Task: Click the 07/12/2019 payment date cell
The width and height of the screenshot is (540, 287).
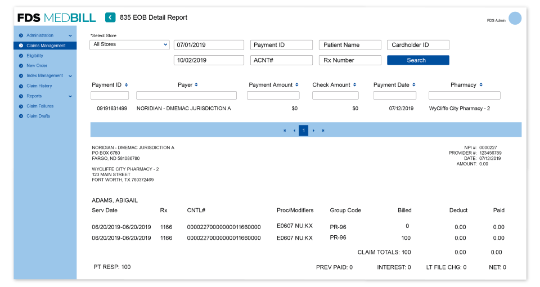Action: [401, 109]
